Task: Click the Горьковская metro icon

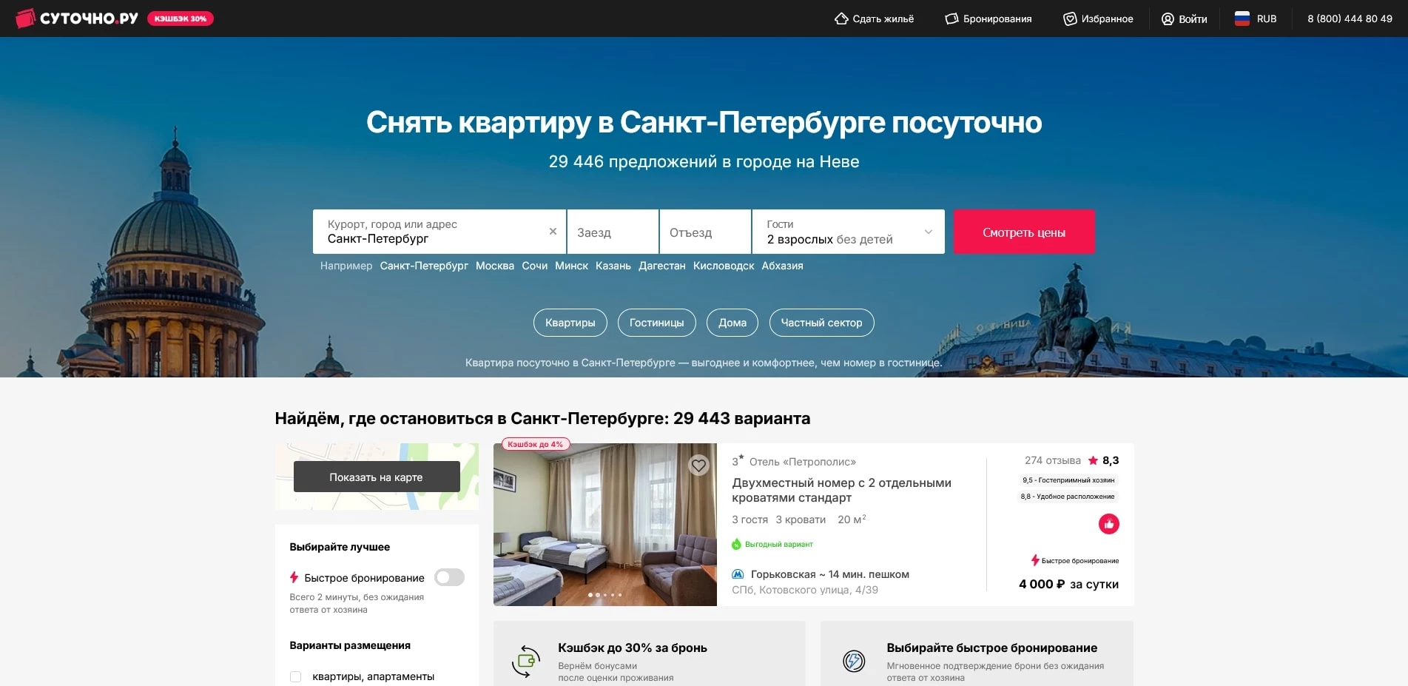Action: point(737,574)
